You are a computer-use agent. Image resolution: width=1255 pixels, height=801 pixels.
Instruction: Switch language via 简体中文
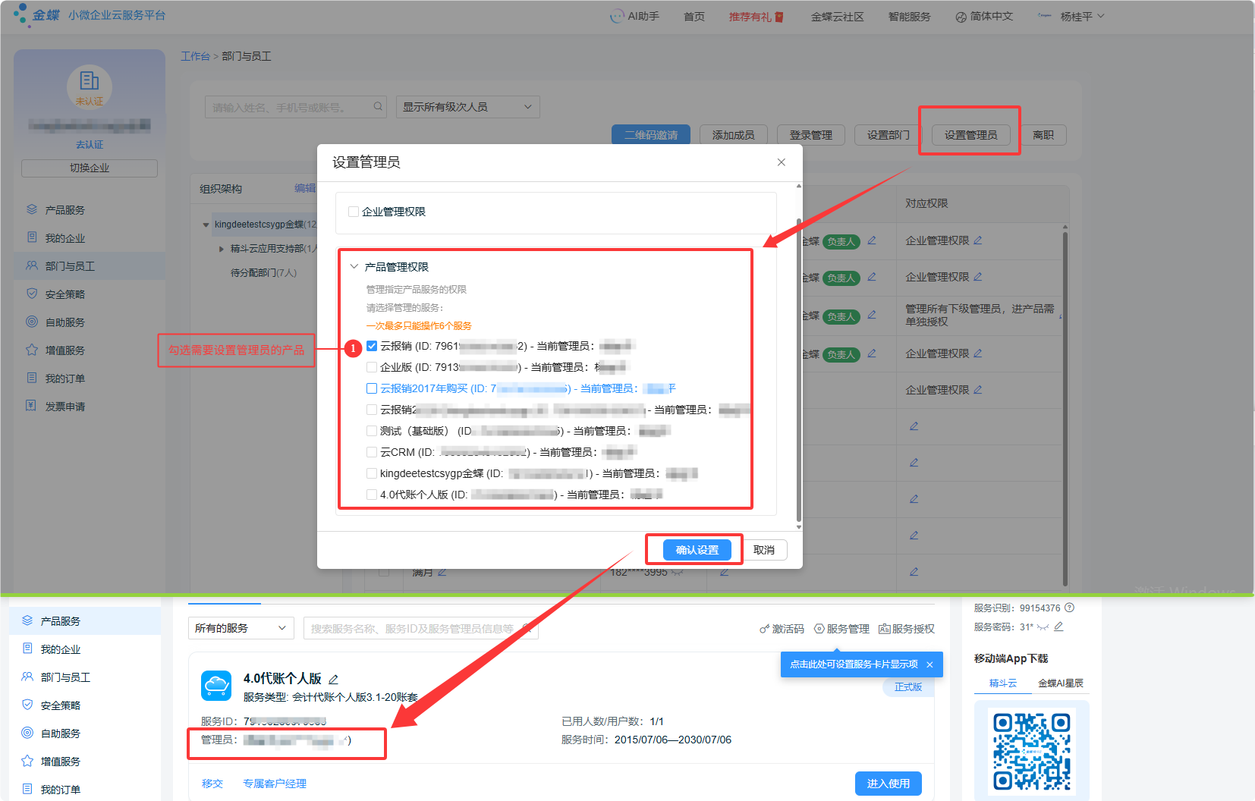coord(984,17)
